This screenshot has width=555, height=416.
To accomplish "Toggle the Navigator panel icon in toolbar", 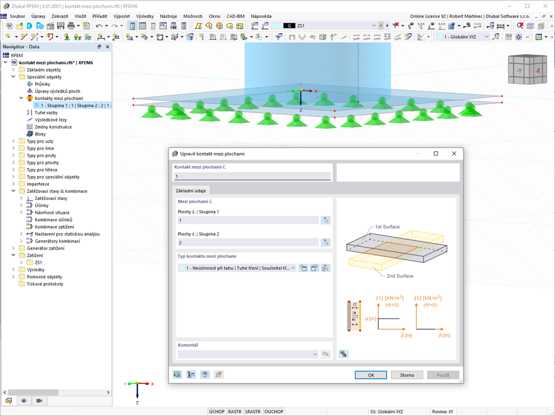I will click(132, 26).
